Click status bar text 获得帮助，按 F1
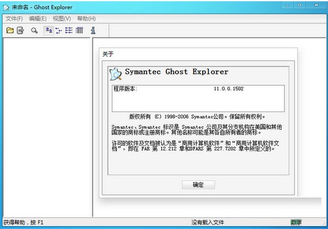Image resolution: width=328 pixels, height=229 pixels. click(23, 222)
